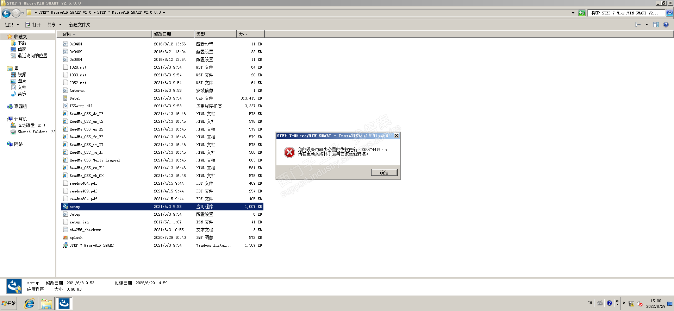Image resolution: width=674 pixels, height=311 pixels.
Task: Select the readme404.pdf file
Action: pyautogui.click(x=162, y=183)
